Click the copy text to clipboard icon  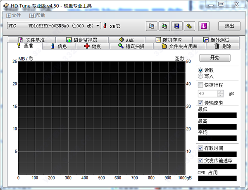[152, 26]
